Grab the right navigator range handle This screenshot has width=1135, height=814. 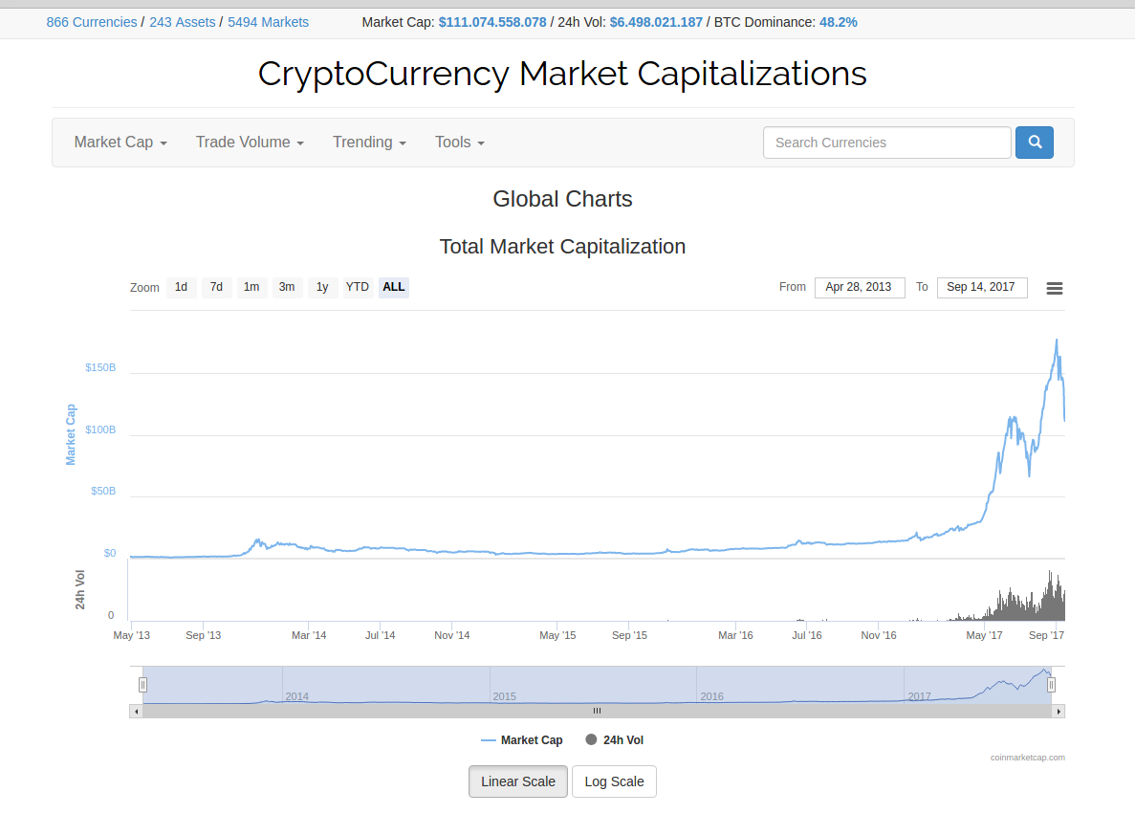(x=1051, y=684)
